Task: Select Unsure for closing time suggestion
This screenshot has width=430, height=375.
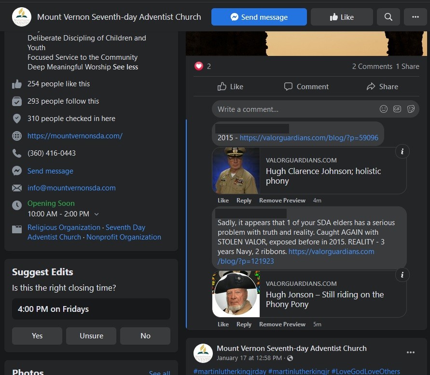Action: [x=91, y=336]
